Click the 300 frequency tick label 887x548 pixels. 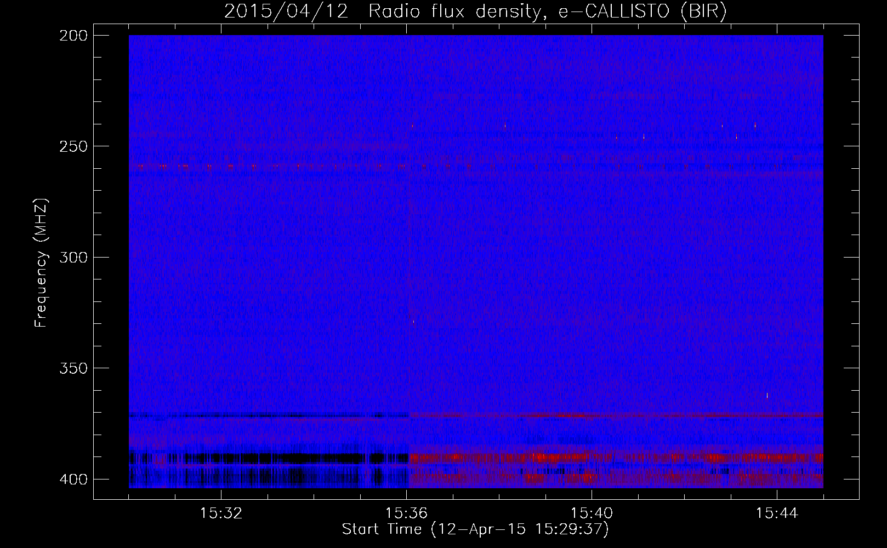[73, 258]
